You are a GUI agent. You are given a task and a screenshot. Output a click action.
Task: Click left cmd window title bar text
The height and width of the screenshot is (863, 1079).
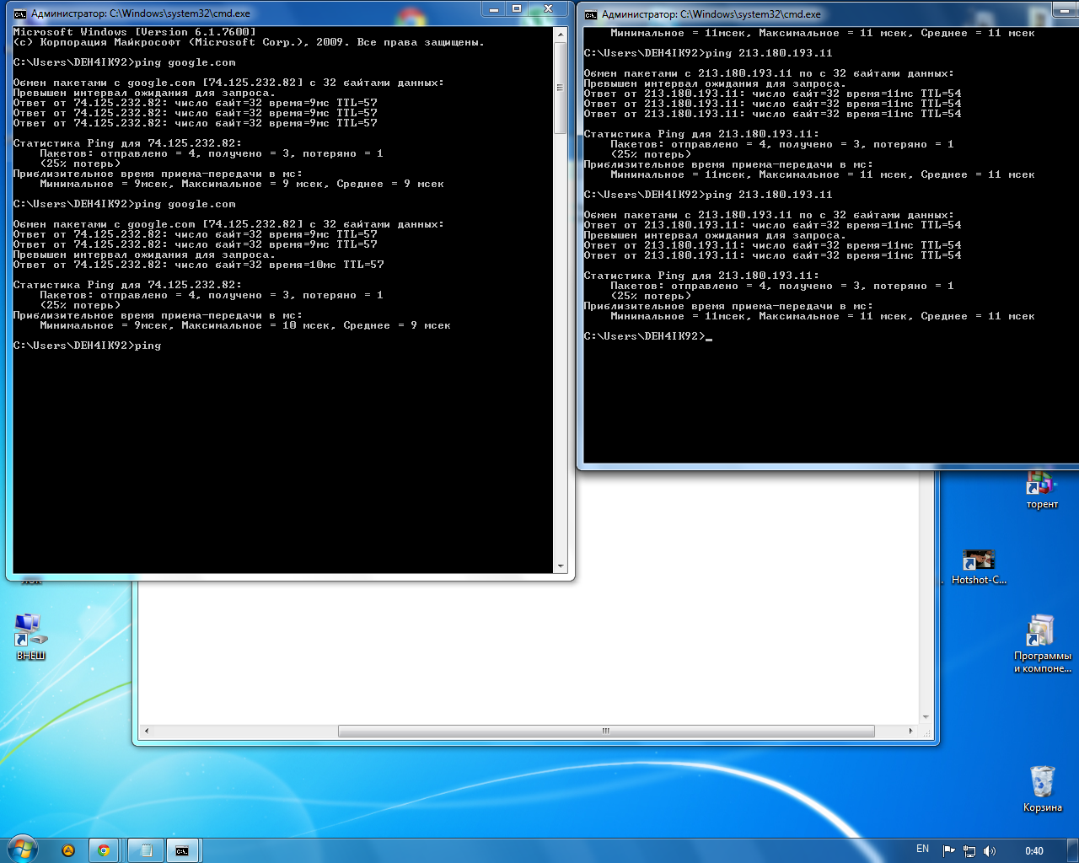coord(141,13)
